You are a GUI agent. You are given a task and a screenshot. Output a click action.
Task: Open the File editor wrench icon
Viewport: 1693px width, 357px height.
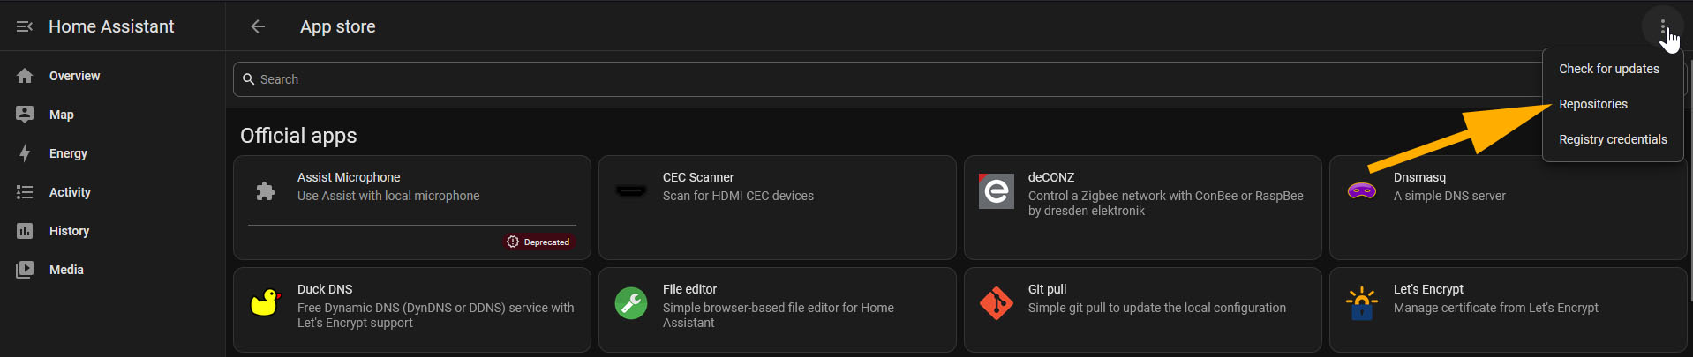pos(631,303)
